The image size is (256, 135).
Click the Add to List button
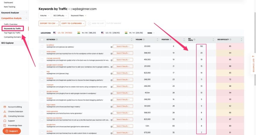coord(96,23)
